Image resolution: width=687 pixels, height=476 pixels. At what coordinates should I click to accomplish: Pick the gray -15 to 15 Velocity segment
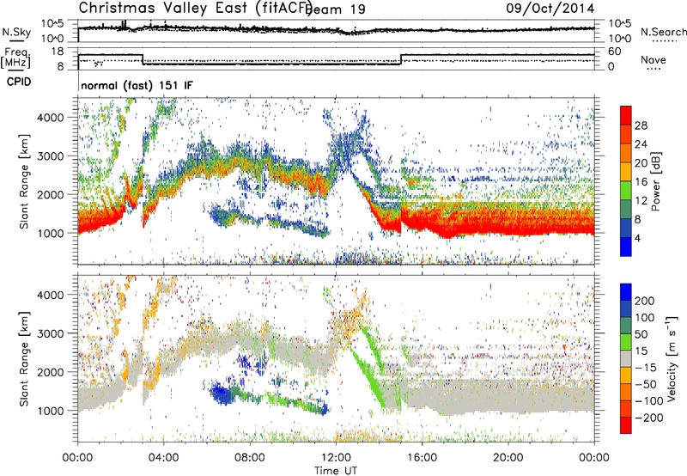tap(626, 358)
